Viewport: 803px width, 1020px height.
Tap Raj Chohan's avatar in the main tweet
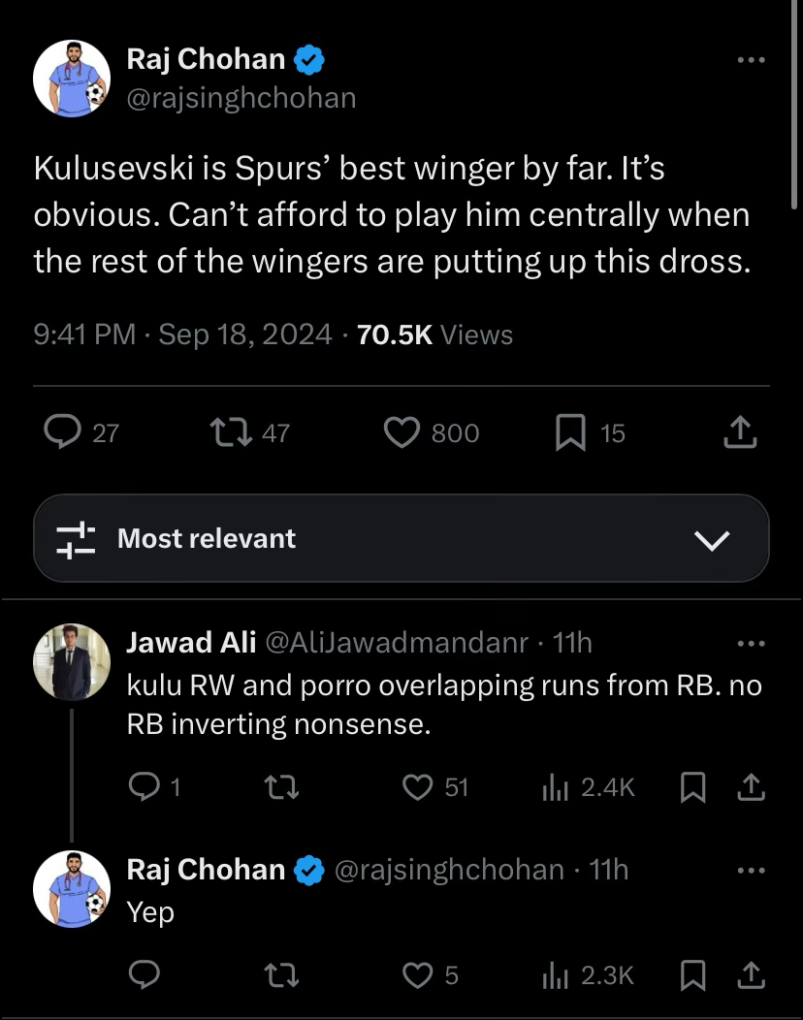(72, 78)
